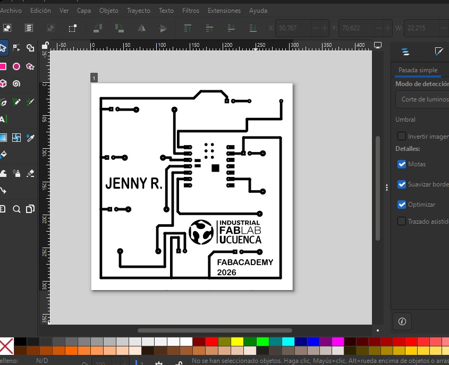Lower selection one step
The height and width of the screenshot is (365, 449).
tap(231, 28)
